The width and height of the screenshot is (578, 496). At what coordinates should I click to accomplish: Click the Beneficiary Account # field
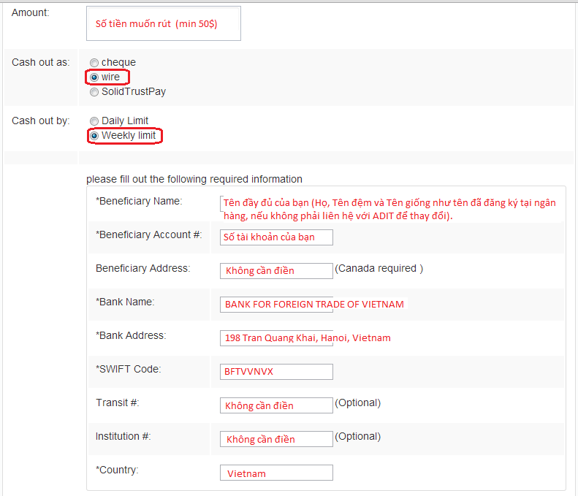click(x=276, y=237)
